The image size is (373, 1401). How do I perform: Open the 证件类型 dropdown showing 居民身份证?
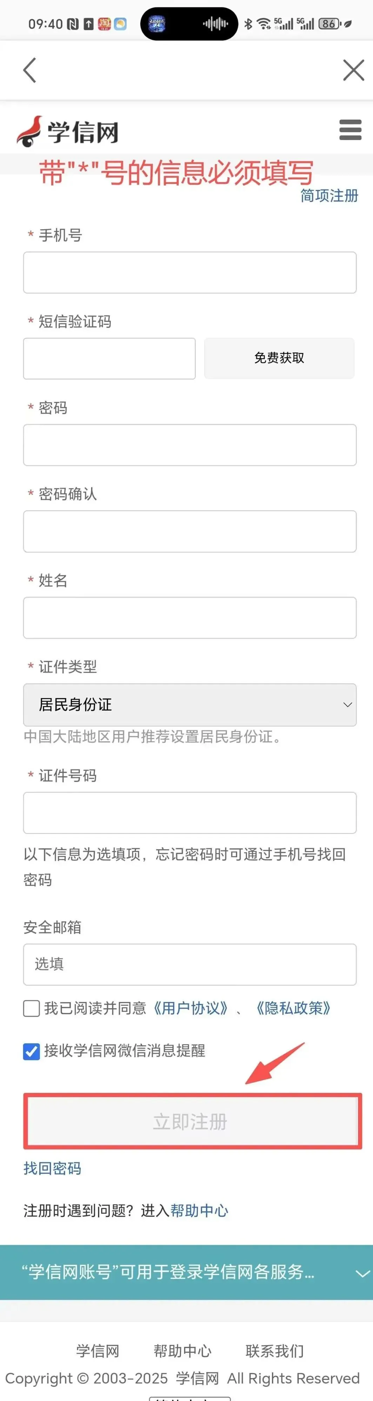click(189, 705)
